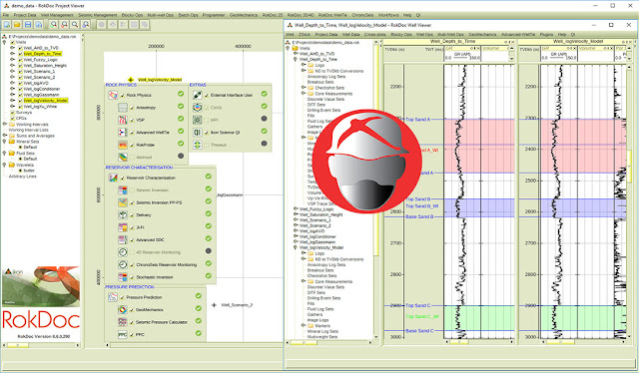Screen dimensions: 639x373
Task: Click the Stochastic Inversion module icon
Action: (x=123, y=277)
